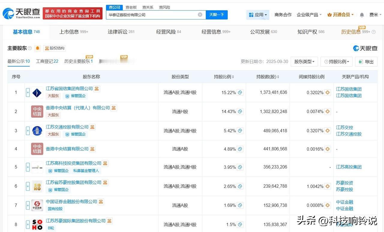Click the orange icon beside 0.0016% indirect holding
This screenshot has height=232, width=384.
click(x=328, y=149)
